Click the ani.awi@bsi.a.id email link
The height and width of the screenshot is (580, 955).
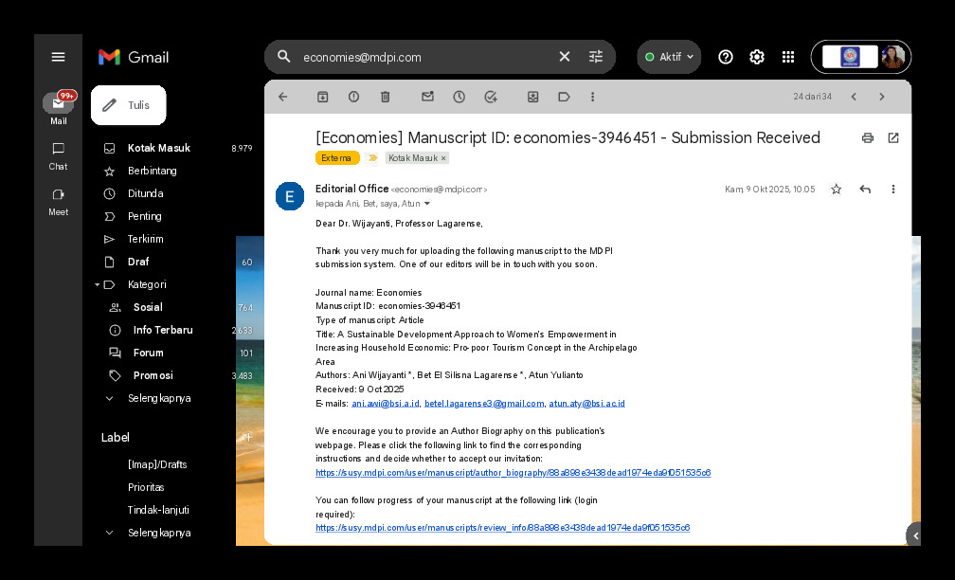click(x=385, y=404)
